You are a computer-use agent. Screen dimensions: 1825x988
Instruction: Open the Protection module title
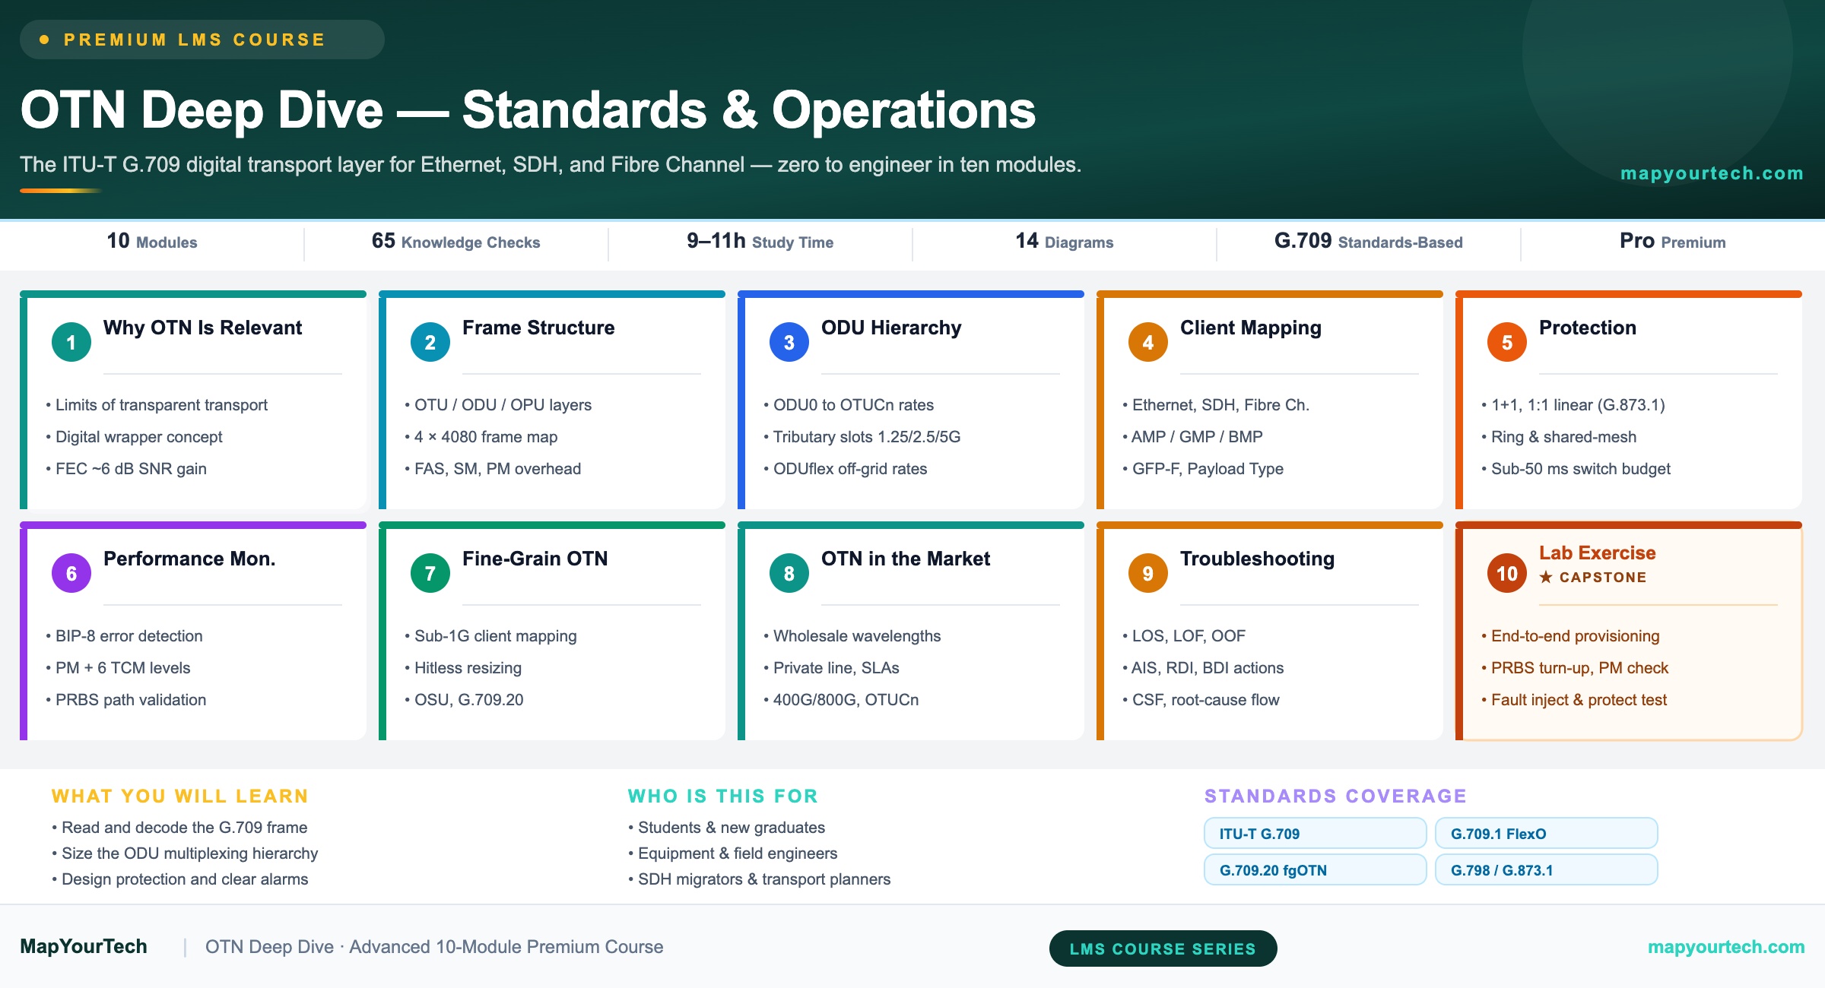click(1588, 328)
